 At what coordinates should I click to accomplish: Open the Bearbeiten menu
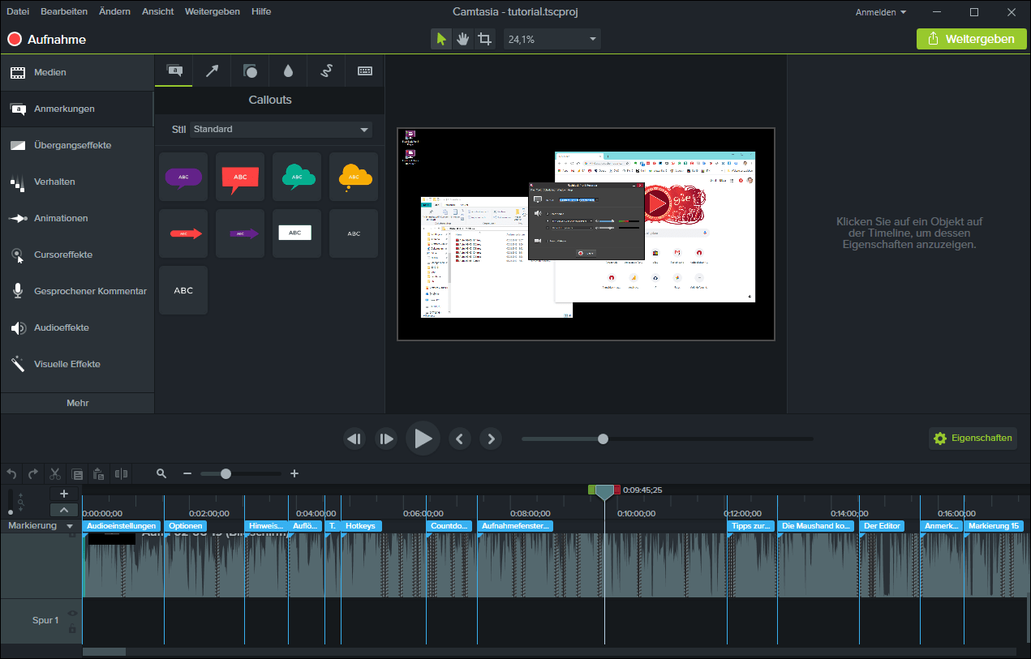pos(64,11)
